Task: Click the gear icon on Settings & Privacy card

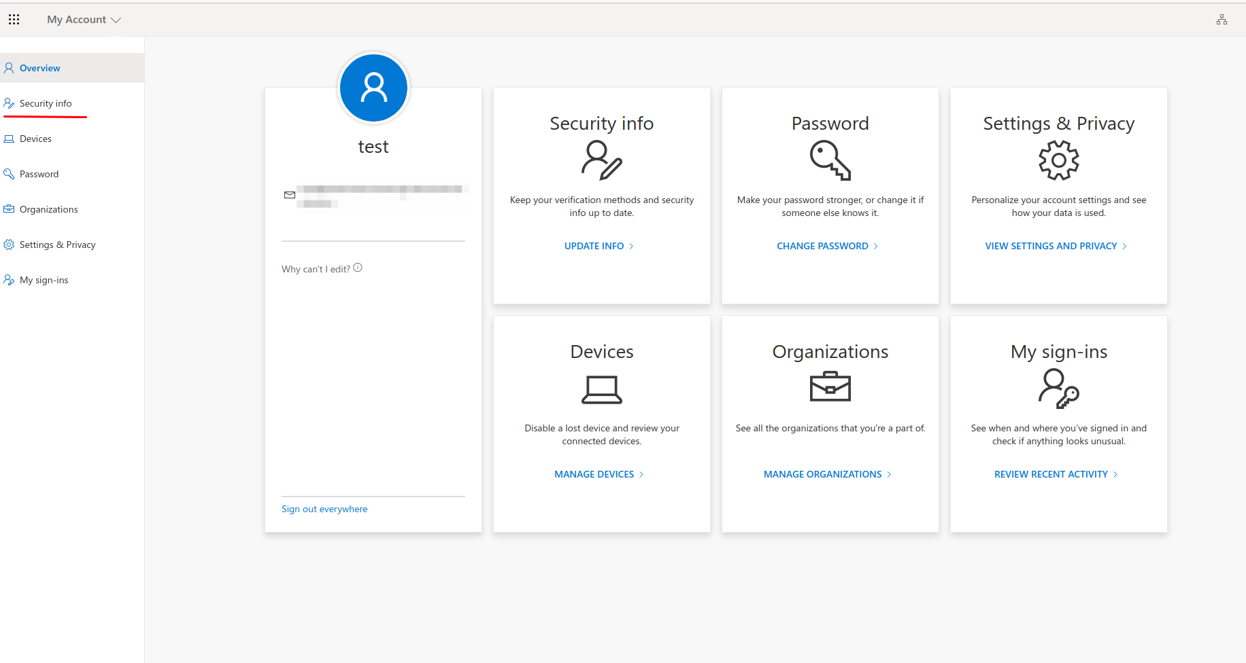Action: [1058, 160]
